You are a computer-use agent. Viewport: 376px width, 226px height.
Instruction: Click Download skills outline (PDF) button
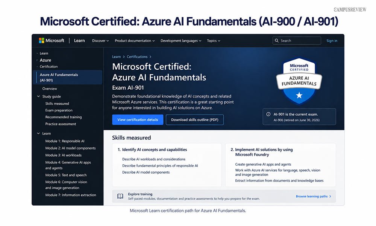click(195, 120)
